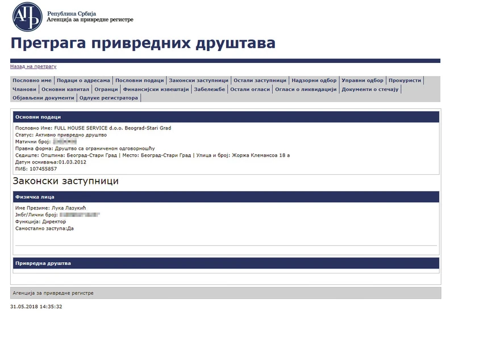
Task: Click the АПР agency logo
Action: click(x=27, y=16)
